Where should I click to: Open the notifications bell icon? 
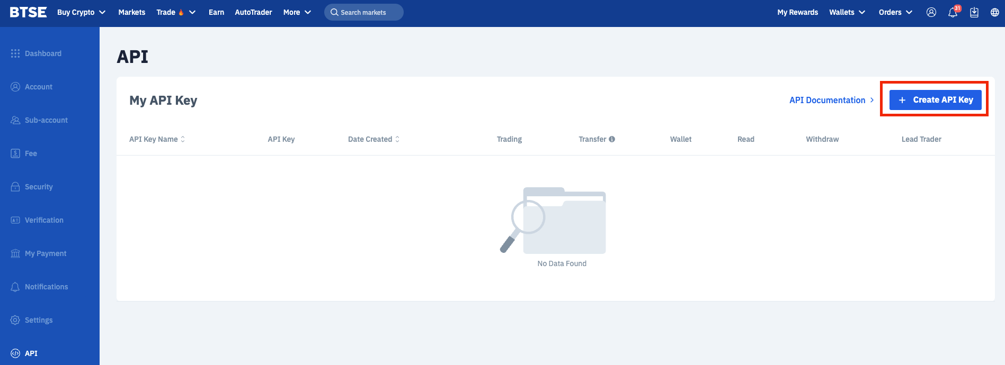[x=953, y=12]
